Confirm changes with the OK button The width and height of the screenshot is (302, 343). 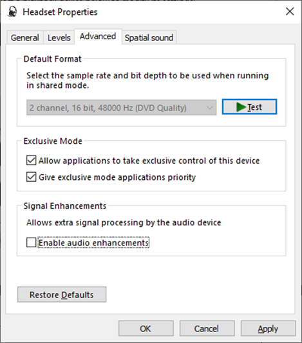146,329
